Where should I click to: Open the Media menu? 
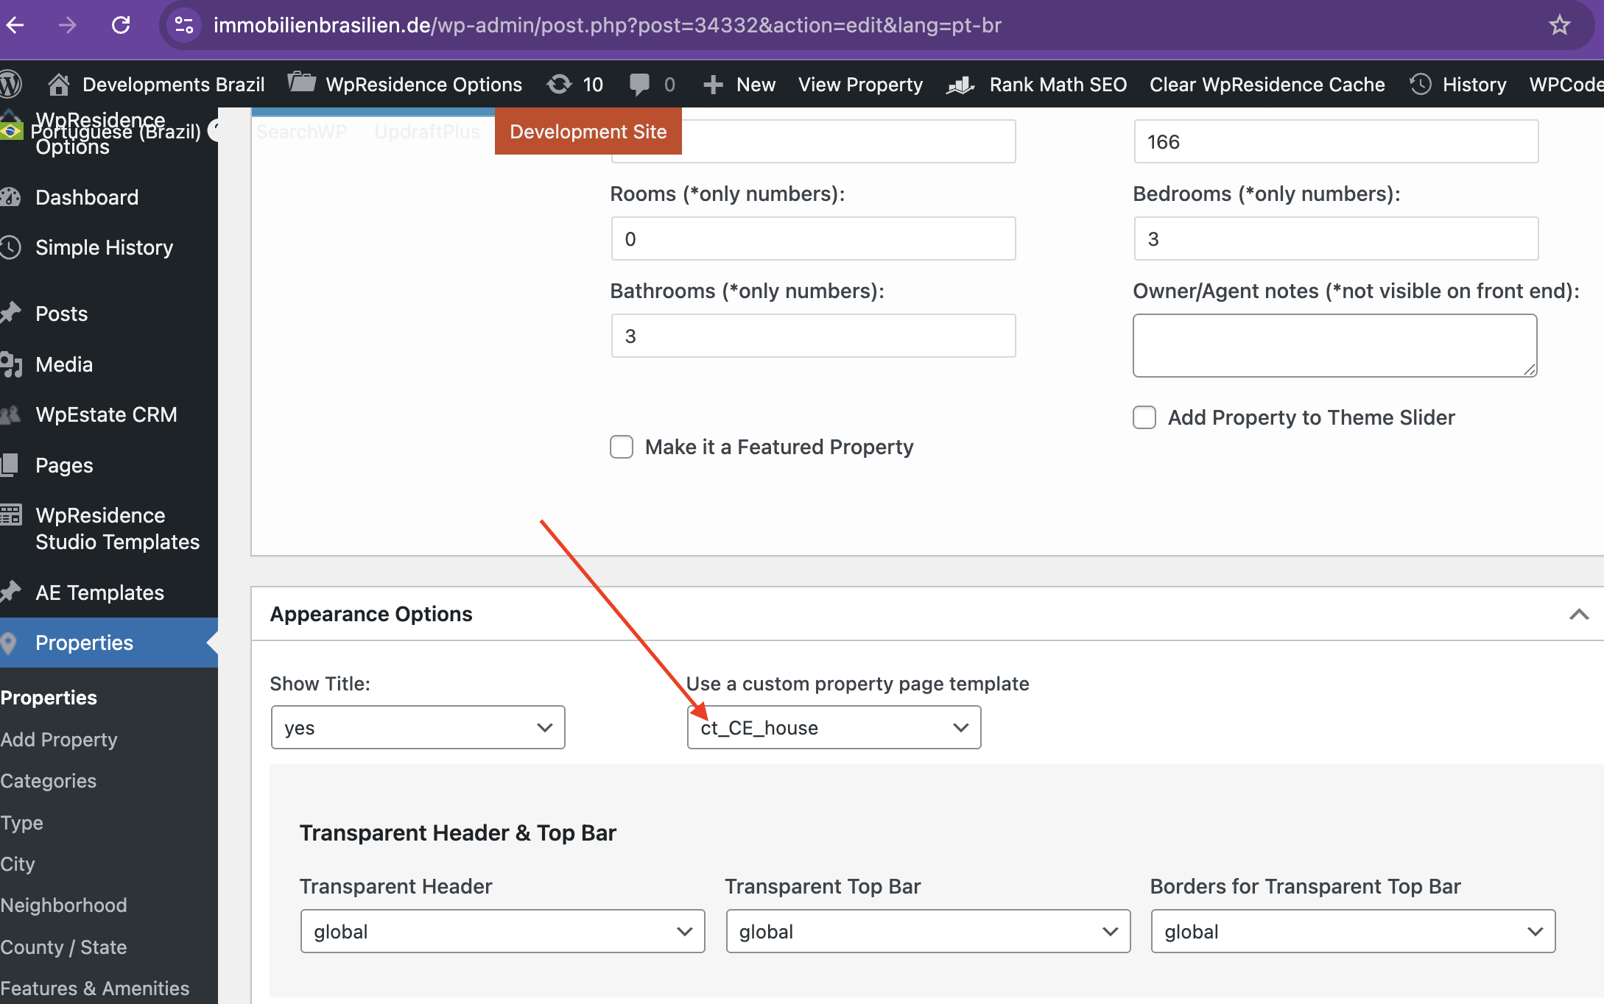click(64, 364)
